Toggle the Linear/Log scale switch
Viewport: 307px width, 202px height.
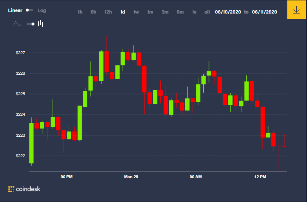30,10
